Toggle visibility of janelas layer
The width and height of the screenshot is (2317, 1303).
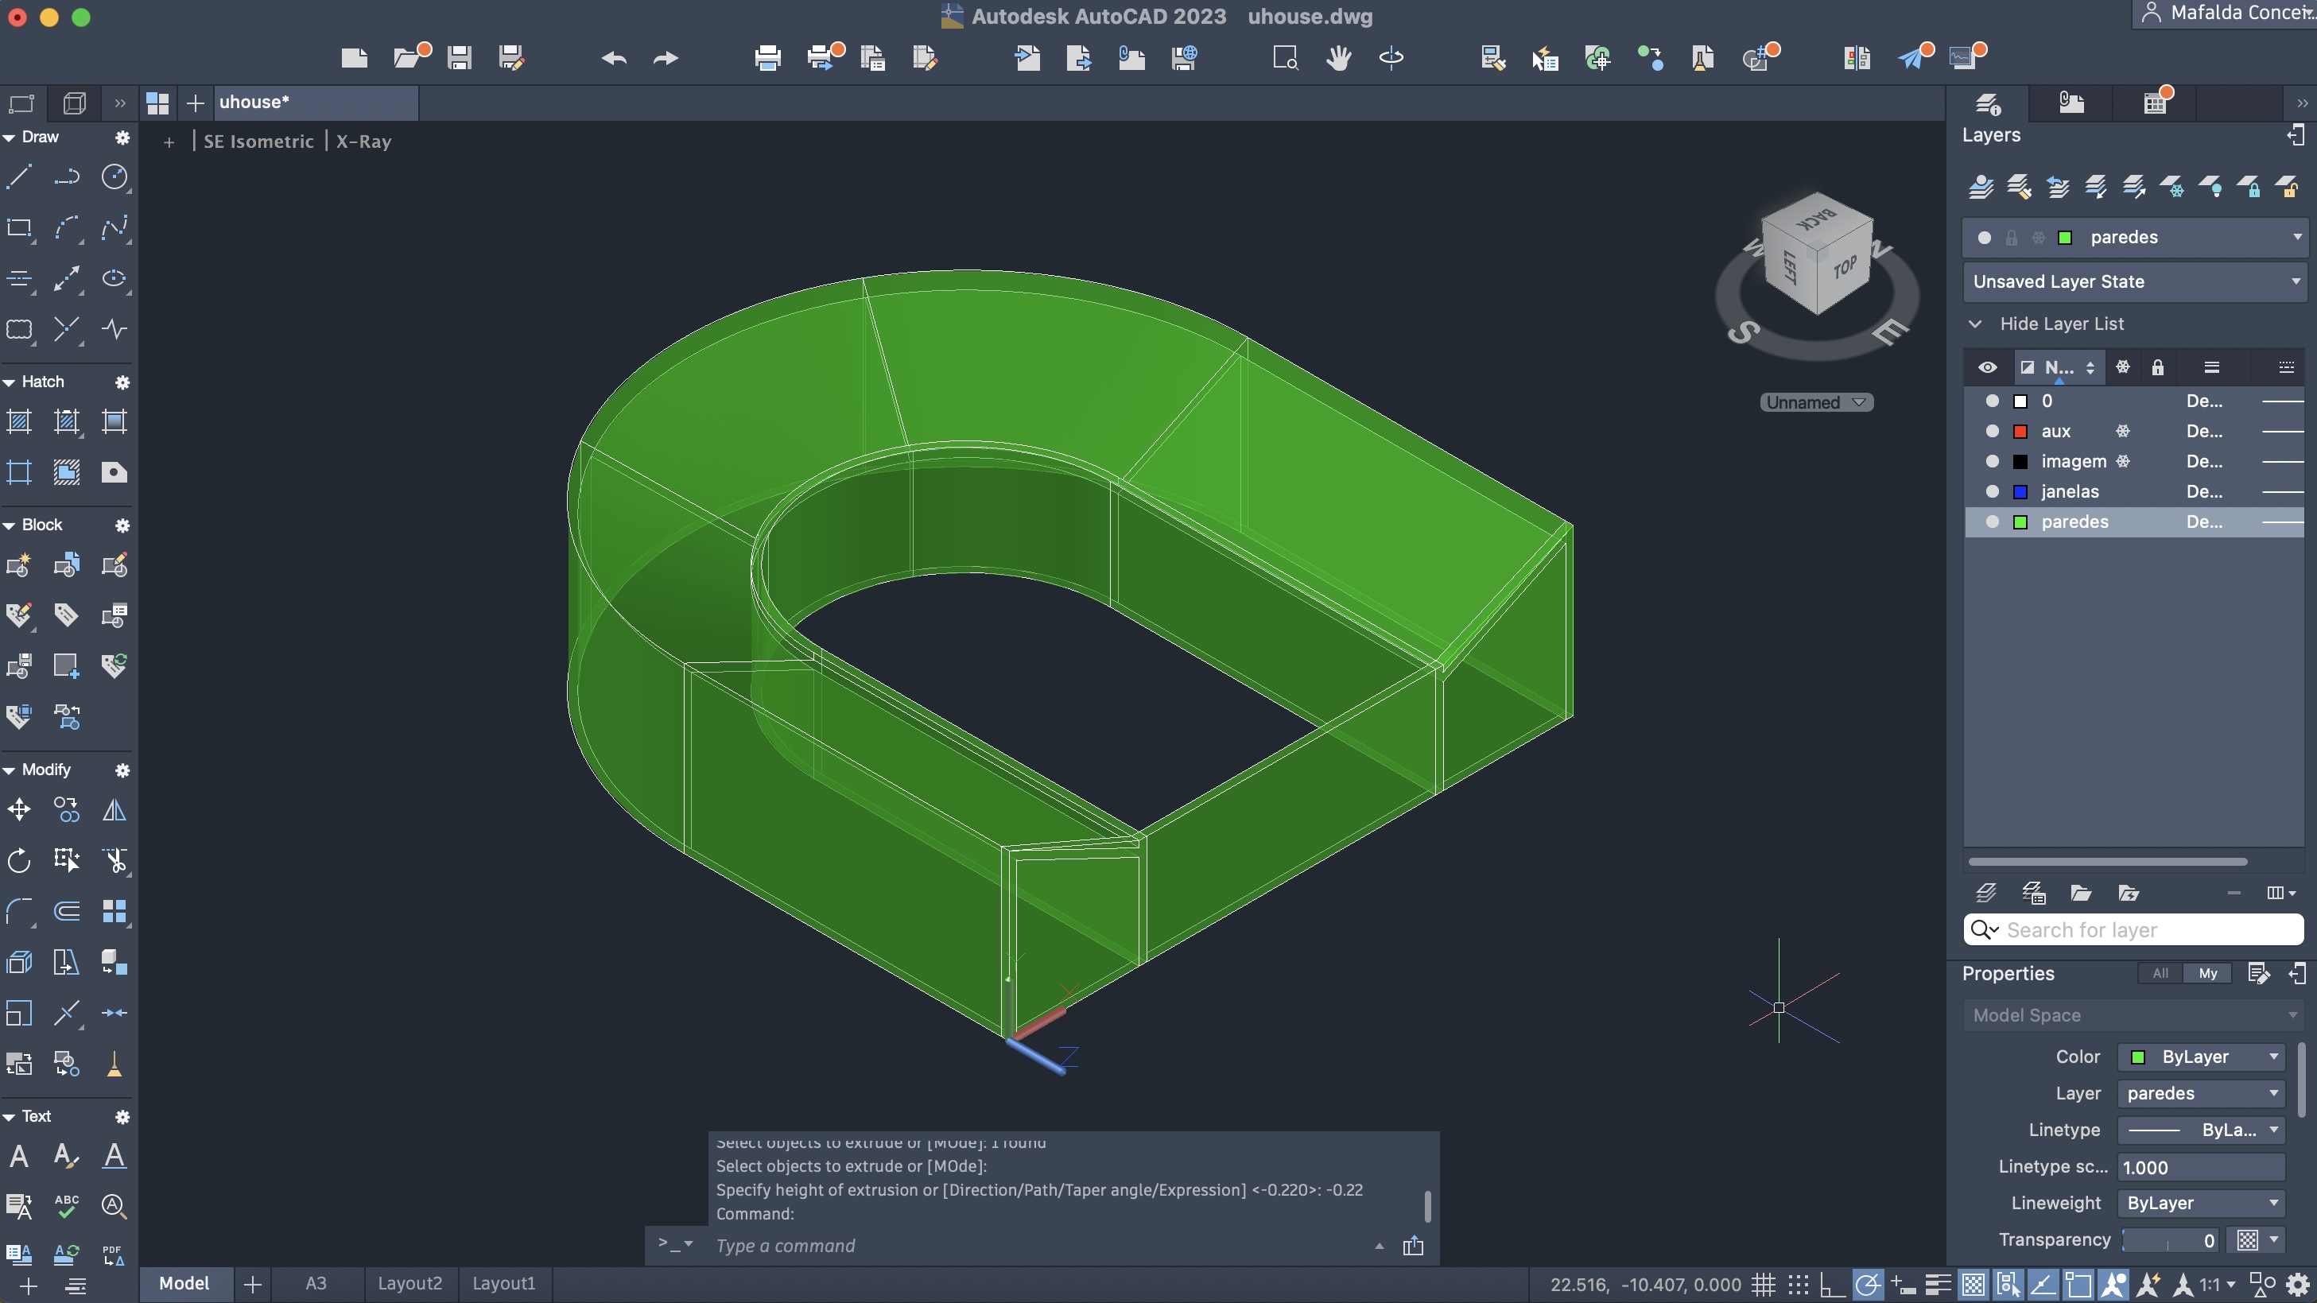pos(1993,492)
